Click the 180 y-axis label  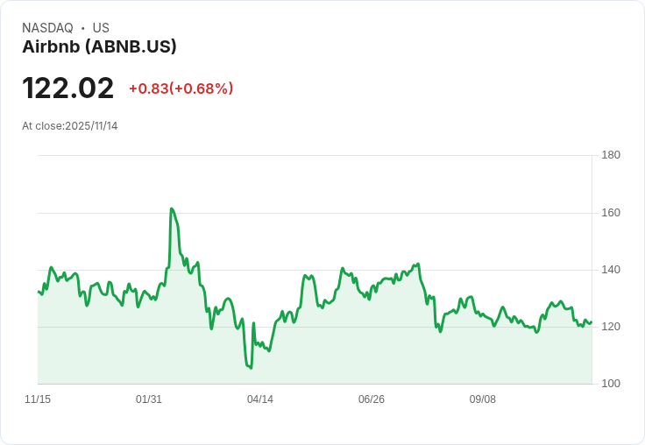[611, 155]
